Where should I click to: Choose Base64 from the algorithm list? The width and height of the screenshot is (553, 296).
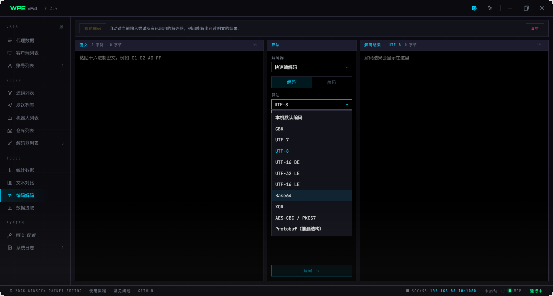(312, 196)
